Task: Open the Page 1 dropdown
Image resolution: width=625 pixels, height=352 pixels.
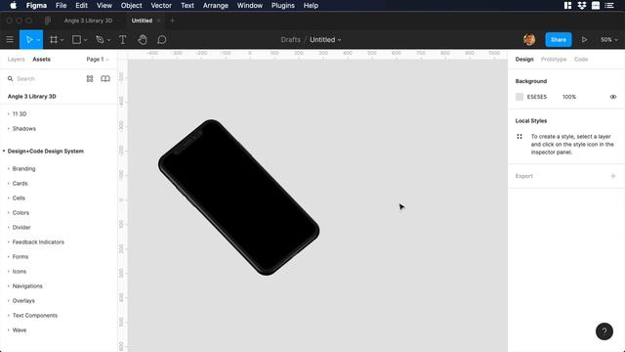Action: pyautogui.click(x=98, y=59)
